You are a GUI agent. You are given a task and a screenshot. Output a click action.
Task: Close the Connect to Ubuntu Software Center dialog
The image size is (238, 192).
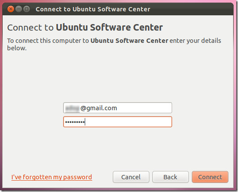coord(11,9)
